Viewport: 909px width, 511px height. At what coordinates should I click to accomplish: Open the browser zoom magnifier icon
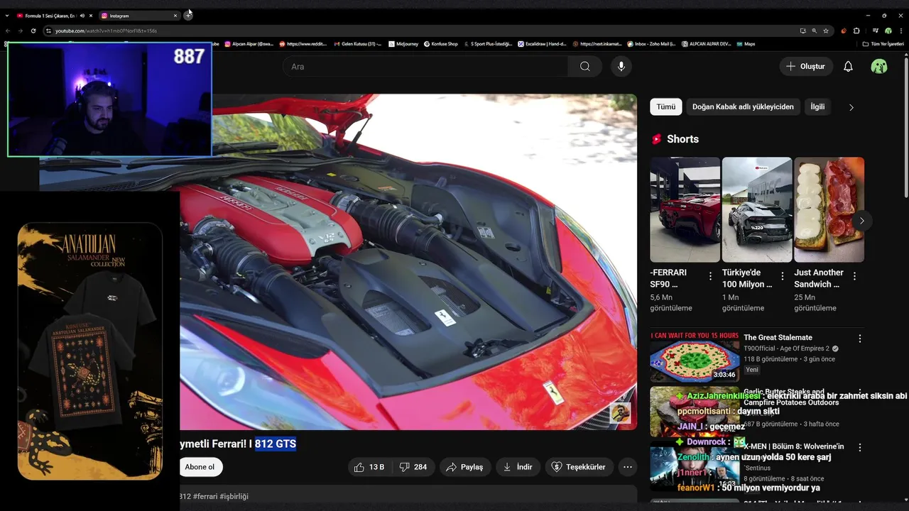pos(815,31)
